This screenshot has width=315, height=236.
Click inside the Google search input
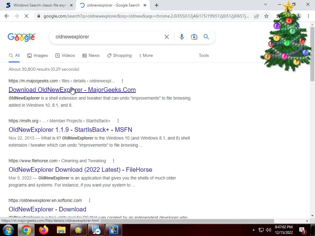(109, 37)
